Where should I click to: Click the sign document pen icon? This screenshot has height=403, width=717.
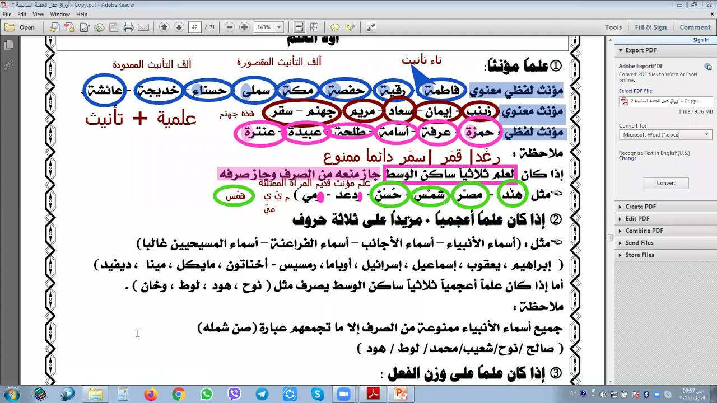[x=85, y=27]
